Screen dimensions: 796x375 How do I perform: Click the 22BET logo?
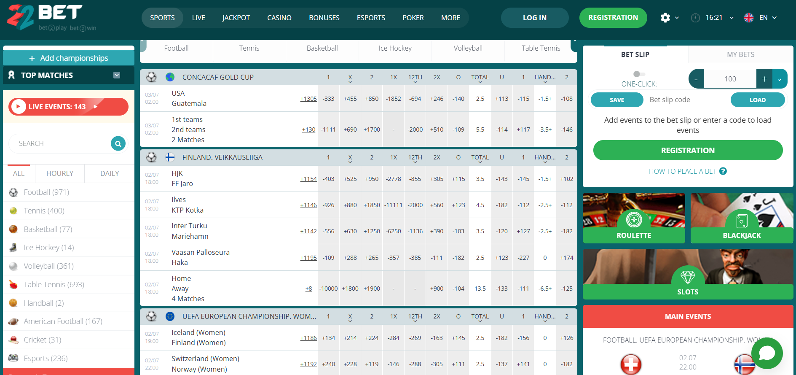coord(51,18)
